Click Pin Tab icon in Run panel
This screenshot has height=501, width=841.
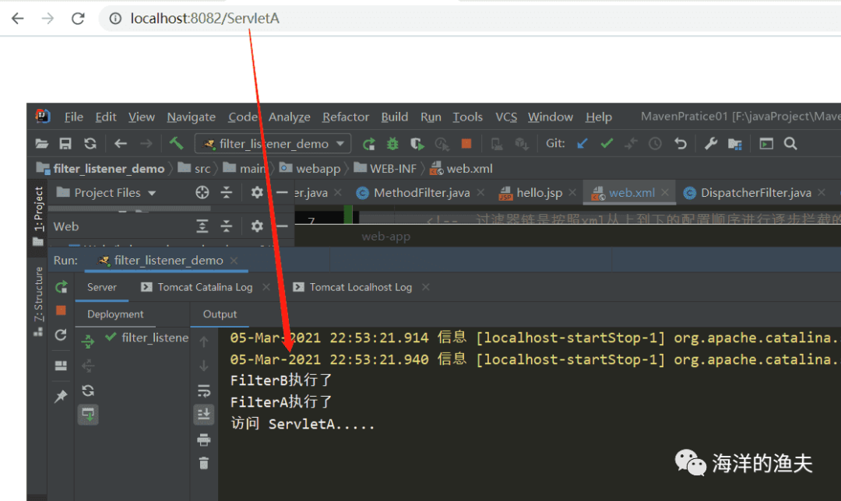[x=61, y=396]
